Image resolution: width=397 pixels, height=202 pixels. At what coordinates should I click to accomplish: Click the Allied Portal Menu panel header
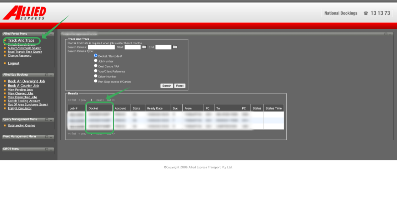[28, 34]
